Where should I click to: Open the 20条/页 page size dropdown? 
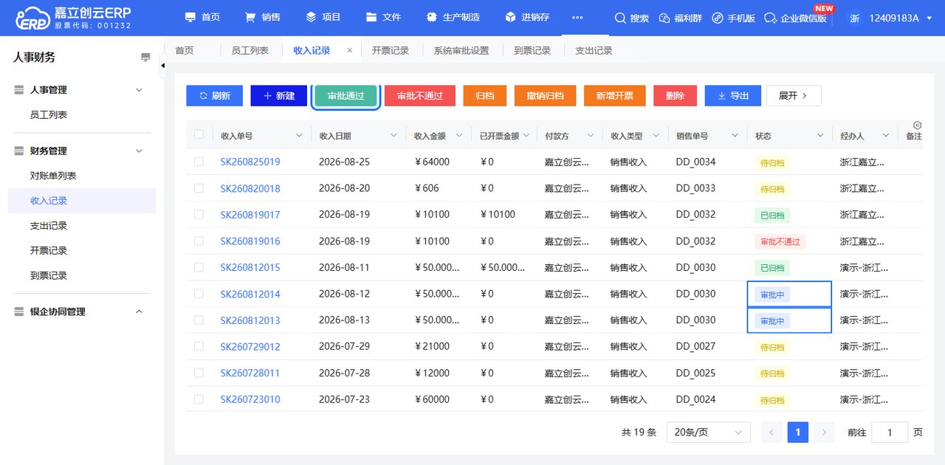tap(708, 433)
